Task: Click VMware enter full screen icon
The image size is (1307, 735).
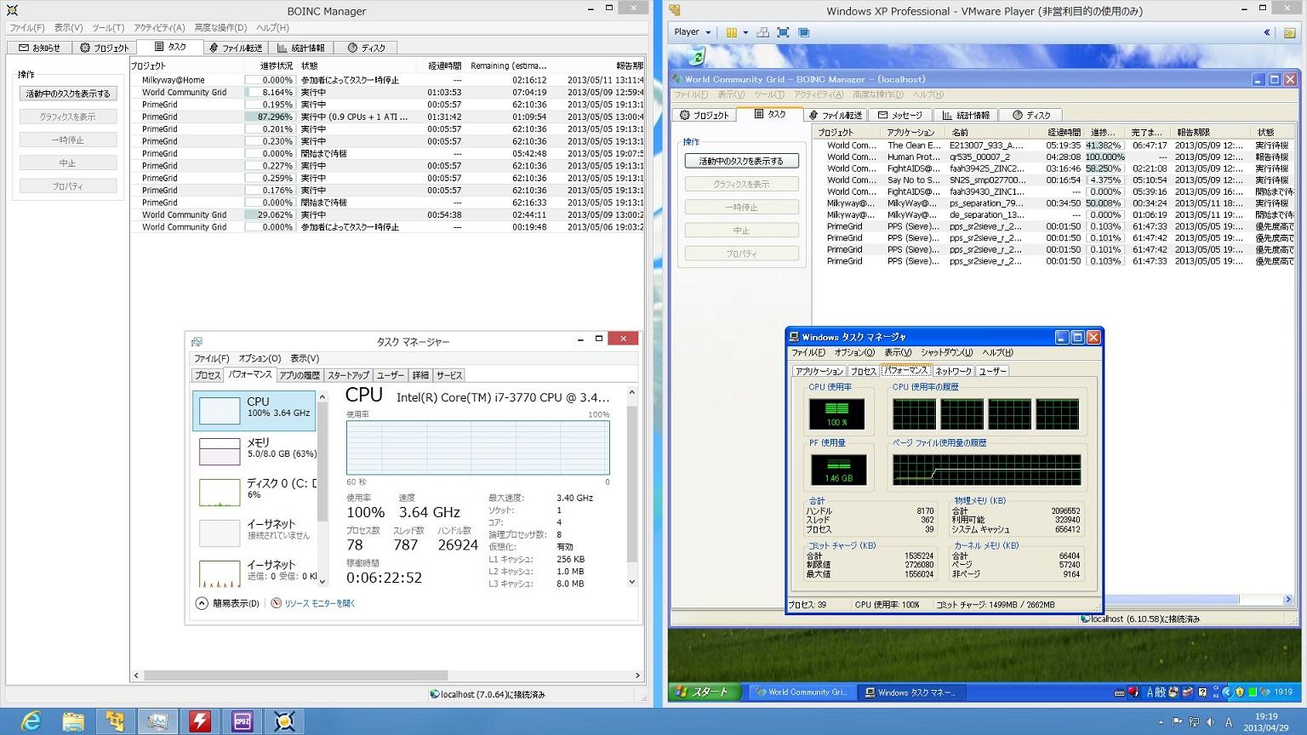Action: (783, 32)
